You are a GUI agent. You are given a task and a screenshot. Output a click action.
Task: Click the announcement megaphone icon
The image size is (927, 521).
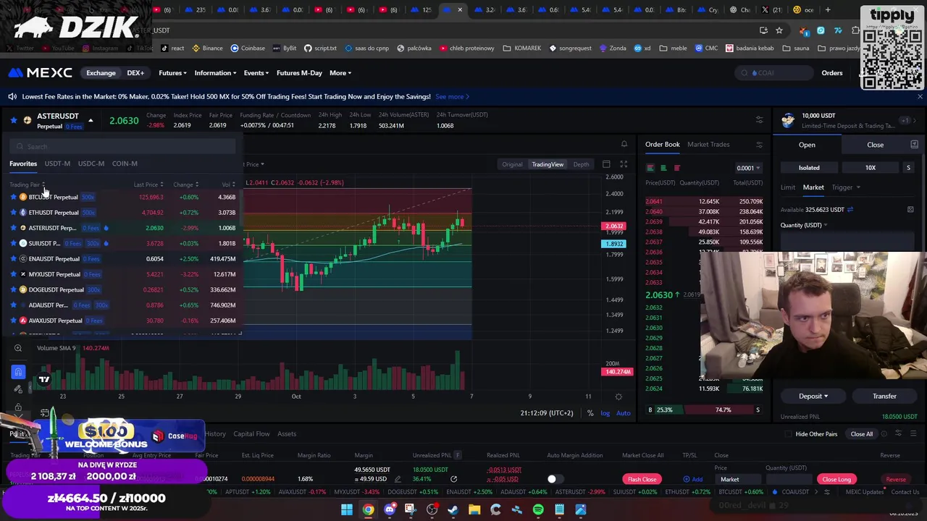12,96
